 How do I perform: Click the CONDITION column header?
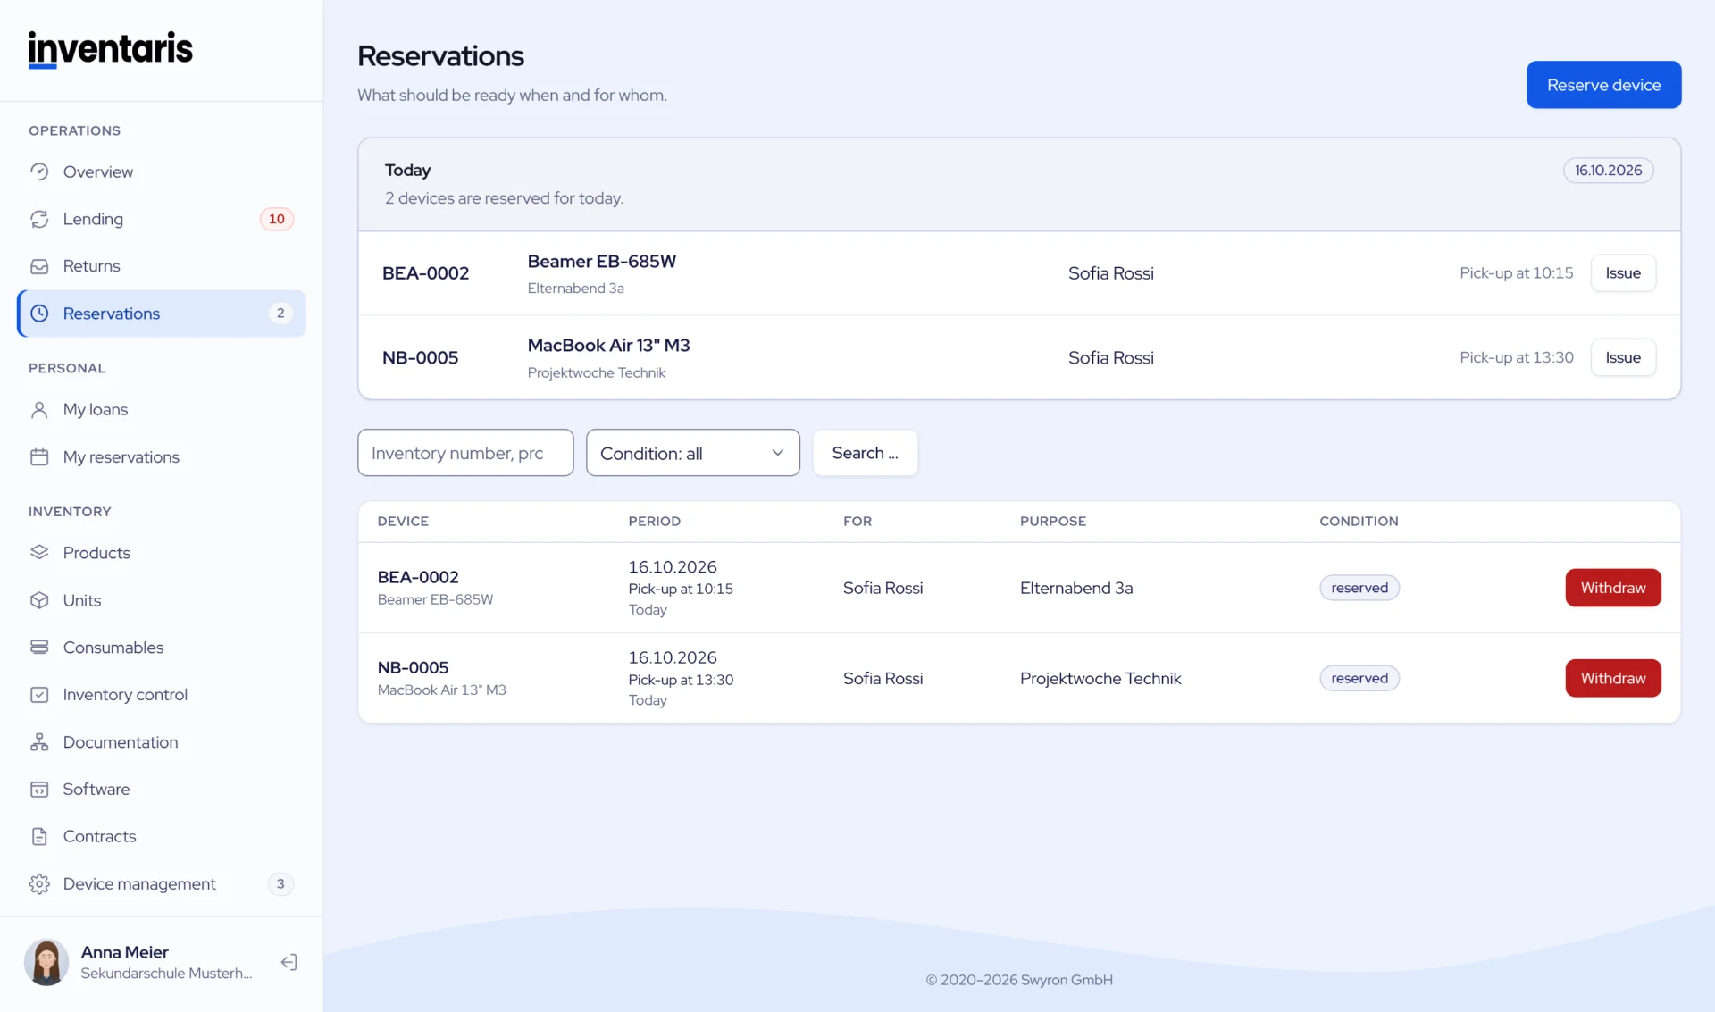[1359, 521]
